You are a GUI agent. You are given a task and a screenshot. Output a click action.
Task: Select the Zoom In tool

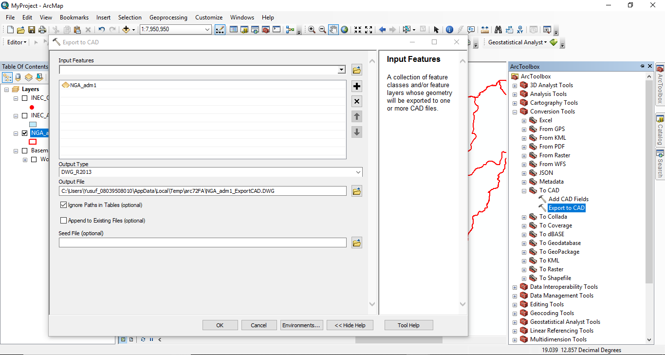pos(311,29)
